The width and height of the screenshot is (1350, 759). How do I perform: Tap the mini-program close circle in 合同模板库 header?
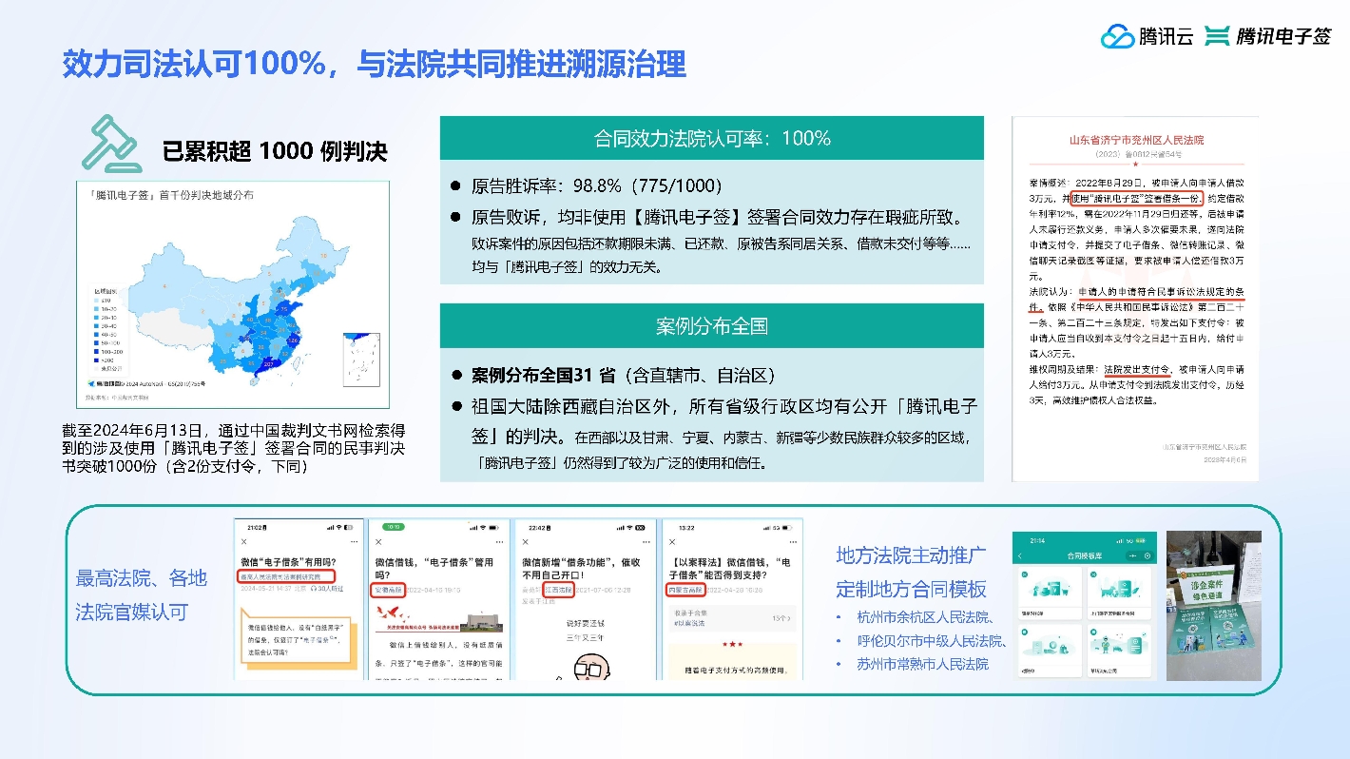pos(1147,555)
